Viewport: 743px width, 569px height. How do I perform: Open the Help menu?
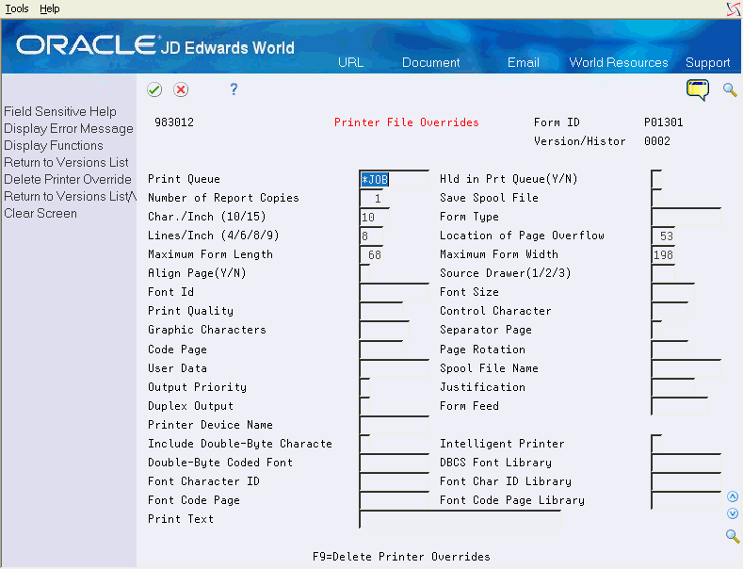click(x=49, y=8)
